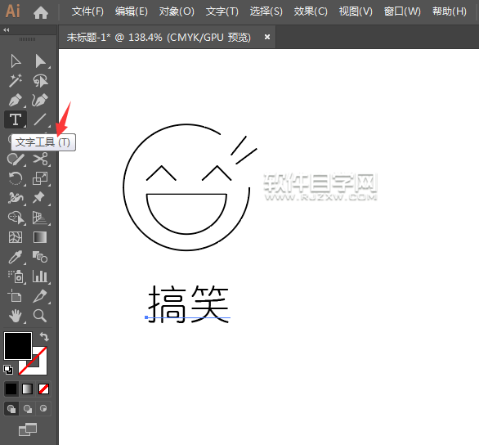Change the screen mode button
The width and height of the screenshot is (479, 445).
pyautogui.click(x=28, y=429)
